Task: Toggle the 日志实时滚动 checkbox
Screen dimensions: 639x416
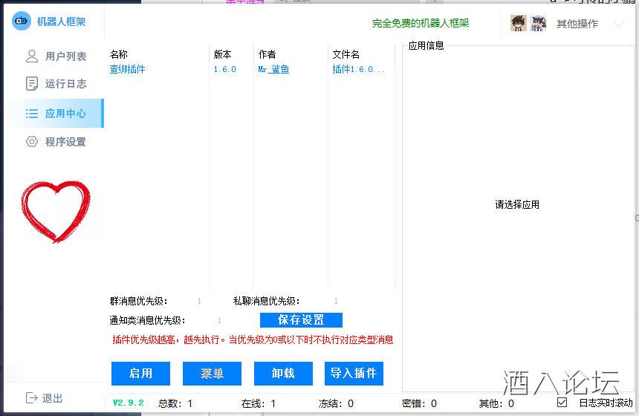Action: coord(562,403)
